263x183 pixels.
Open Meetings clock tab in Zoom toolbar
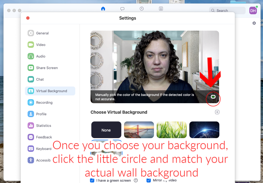142,9
